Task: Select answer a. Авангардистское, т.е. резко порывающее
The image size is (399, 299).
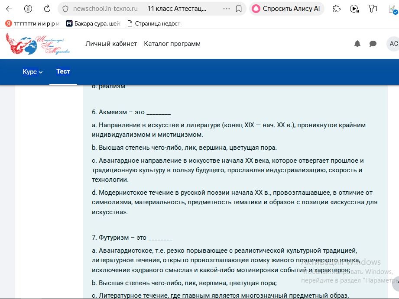Action: (226, 260)
